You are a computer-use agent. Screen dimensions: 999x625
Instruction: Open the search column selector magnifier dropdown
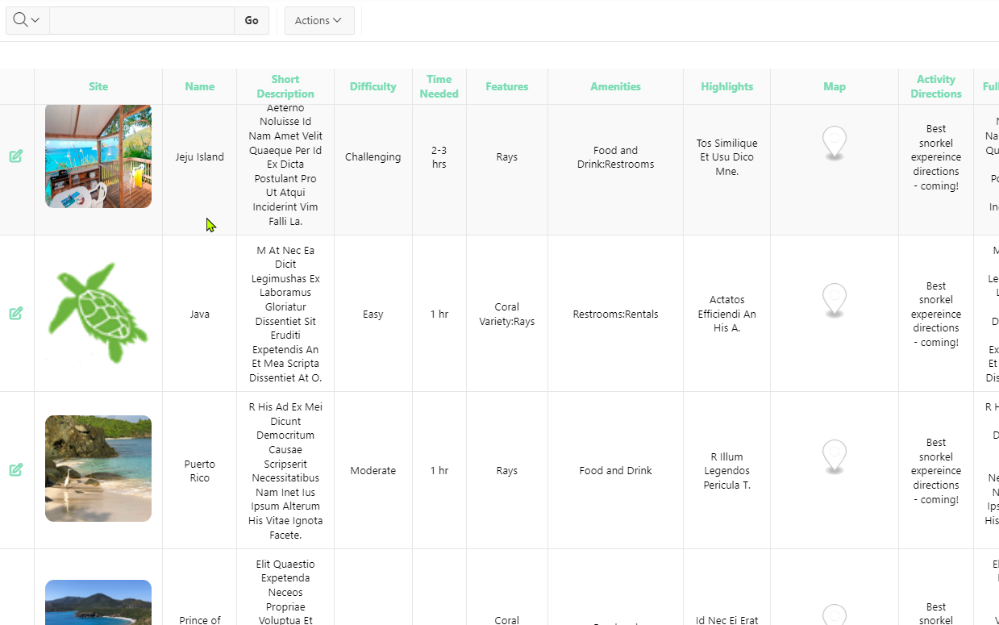click(x=27, y=21)
